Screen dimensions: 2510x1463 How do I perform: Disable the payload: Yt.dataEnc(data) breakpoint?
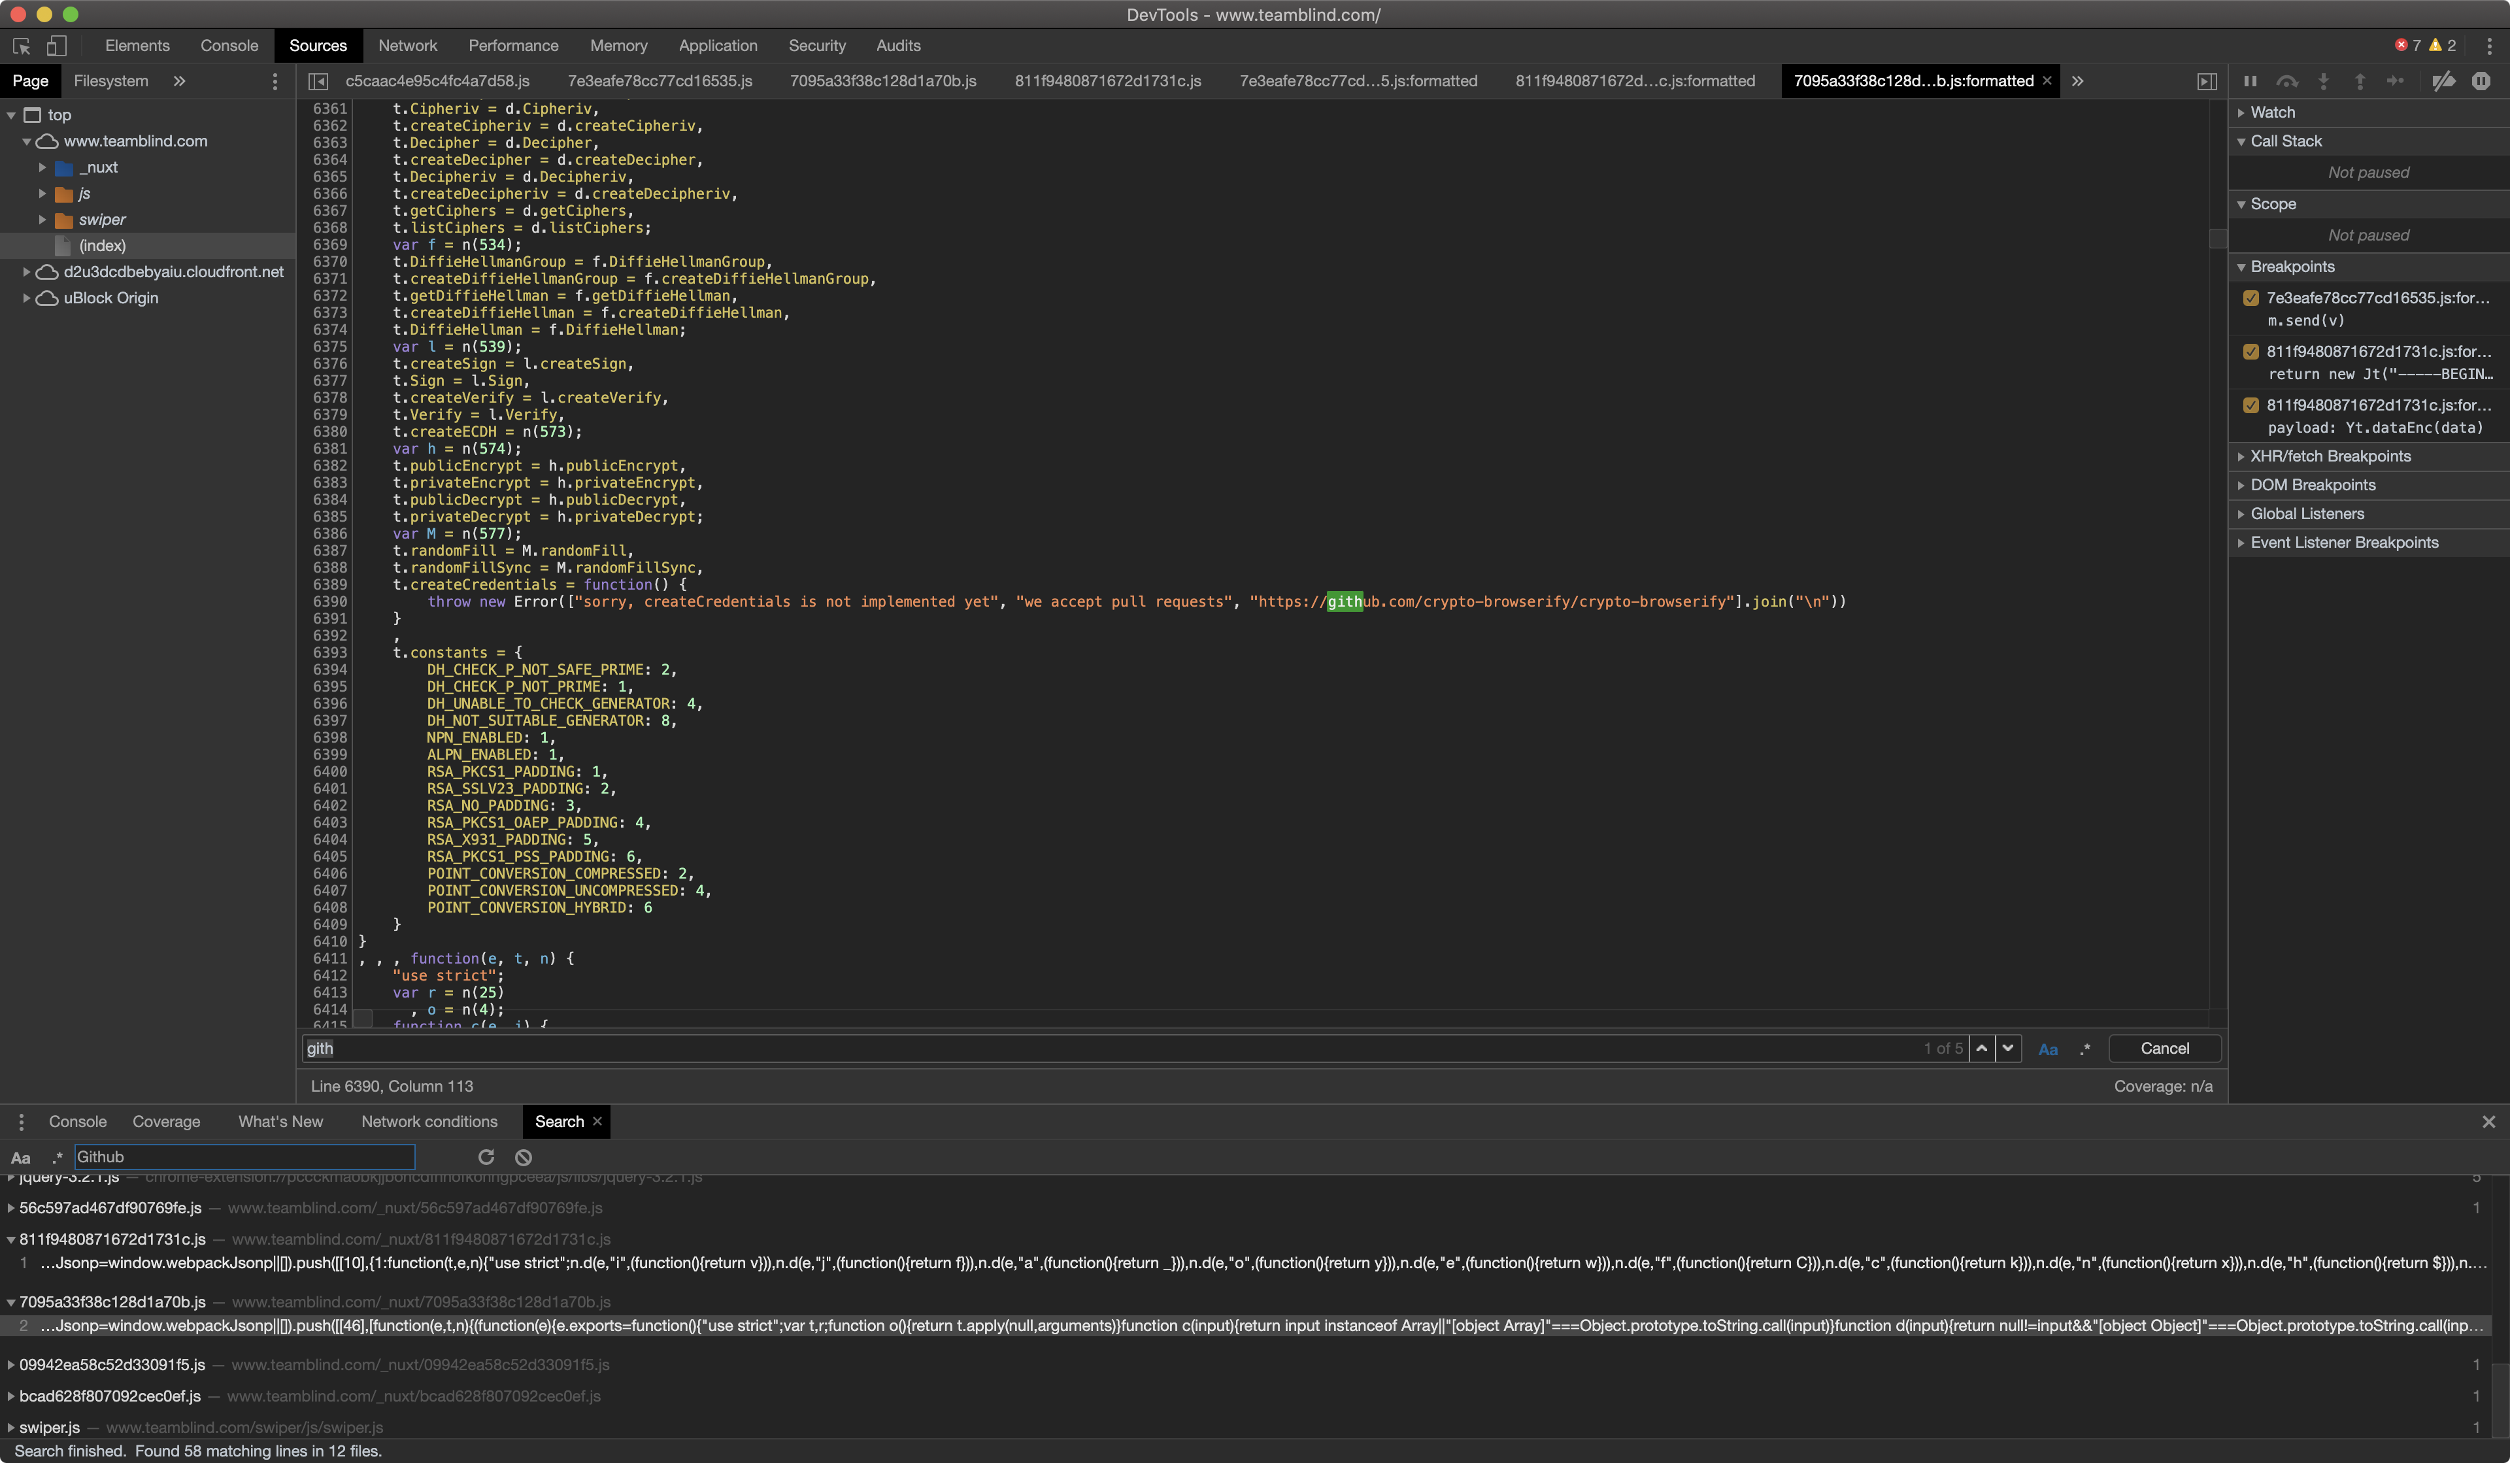click(2250, 405)
